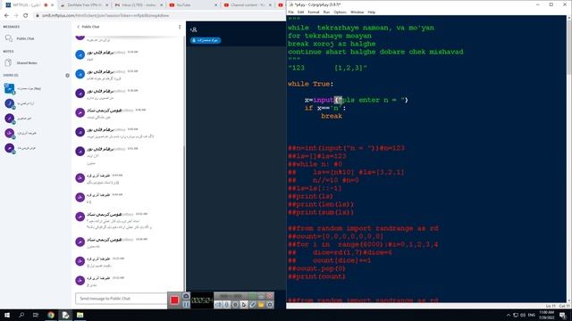Switch to the Channel content tab
This screenshot has width=572, height=321.
coord(248,5)
